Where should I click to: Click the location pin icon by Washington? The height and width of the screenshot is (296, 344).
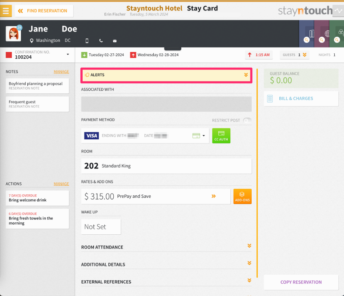click(x=31, y=41)
